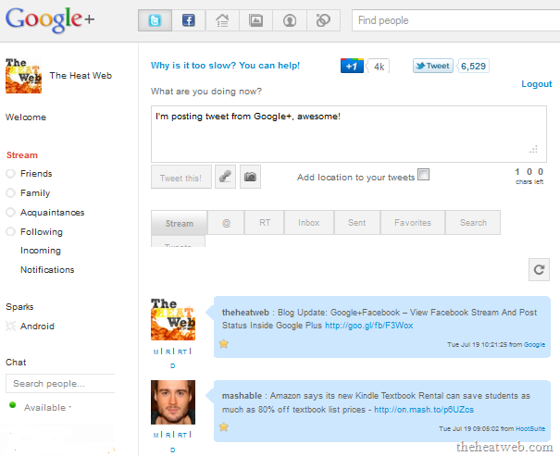The image size is (560, 456).
Task: Click D link under theheatweb avatar
Action: (x=173, y=365)
